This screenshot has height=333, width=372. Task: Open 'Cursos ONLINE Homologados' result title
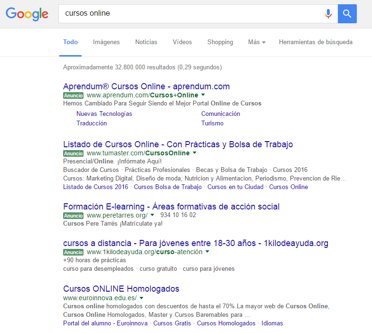click(x=121, y=289)
